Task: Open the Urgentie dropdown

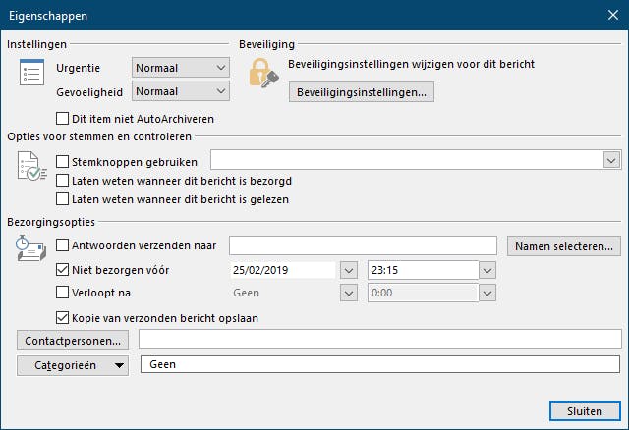Action: point(181,68)
